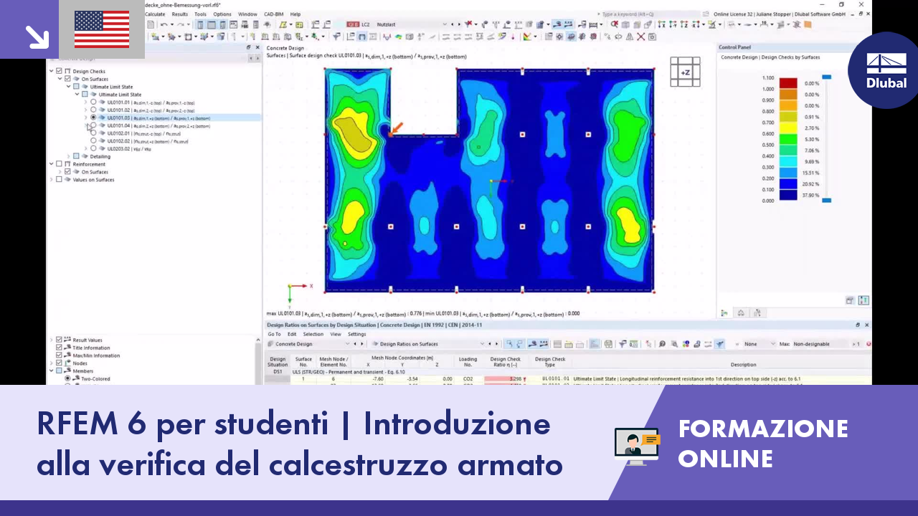This screenshot has height=516, width=918.
Task: Open the Settings menu in results table
Action: [356, 334]
